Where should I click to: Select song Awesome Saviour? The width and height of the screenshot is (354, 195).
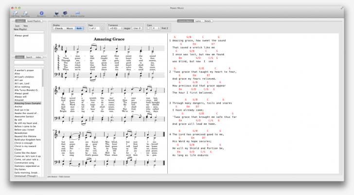24,116
